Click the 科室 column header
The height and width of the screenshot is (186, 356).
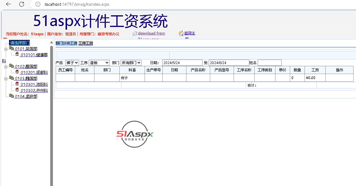pos(132,70)
